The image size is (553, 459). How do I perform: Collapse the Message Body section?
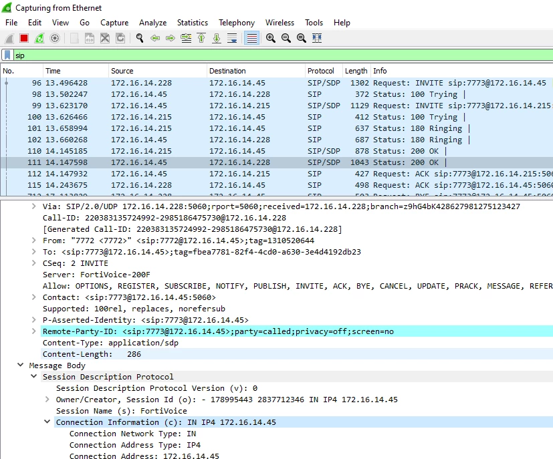pos(21,365)
